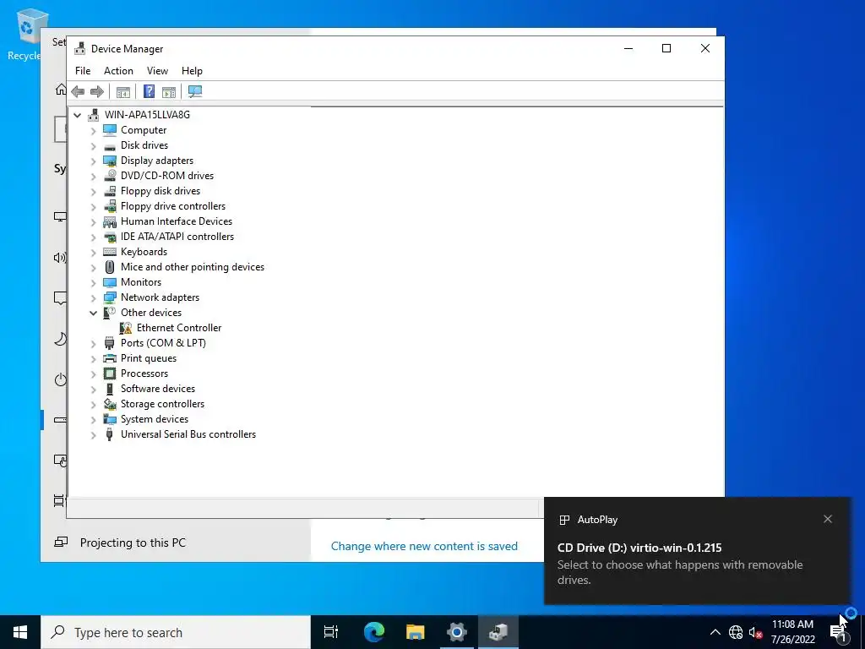This screenshot has width=865, height=649.
Task: Select the System devices label
Action: pos(155,419)
